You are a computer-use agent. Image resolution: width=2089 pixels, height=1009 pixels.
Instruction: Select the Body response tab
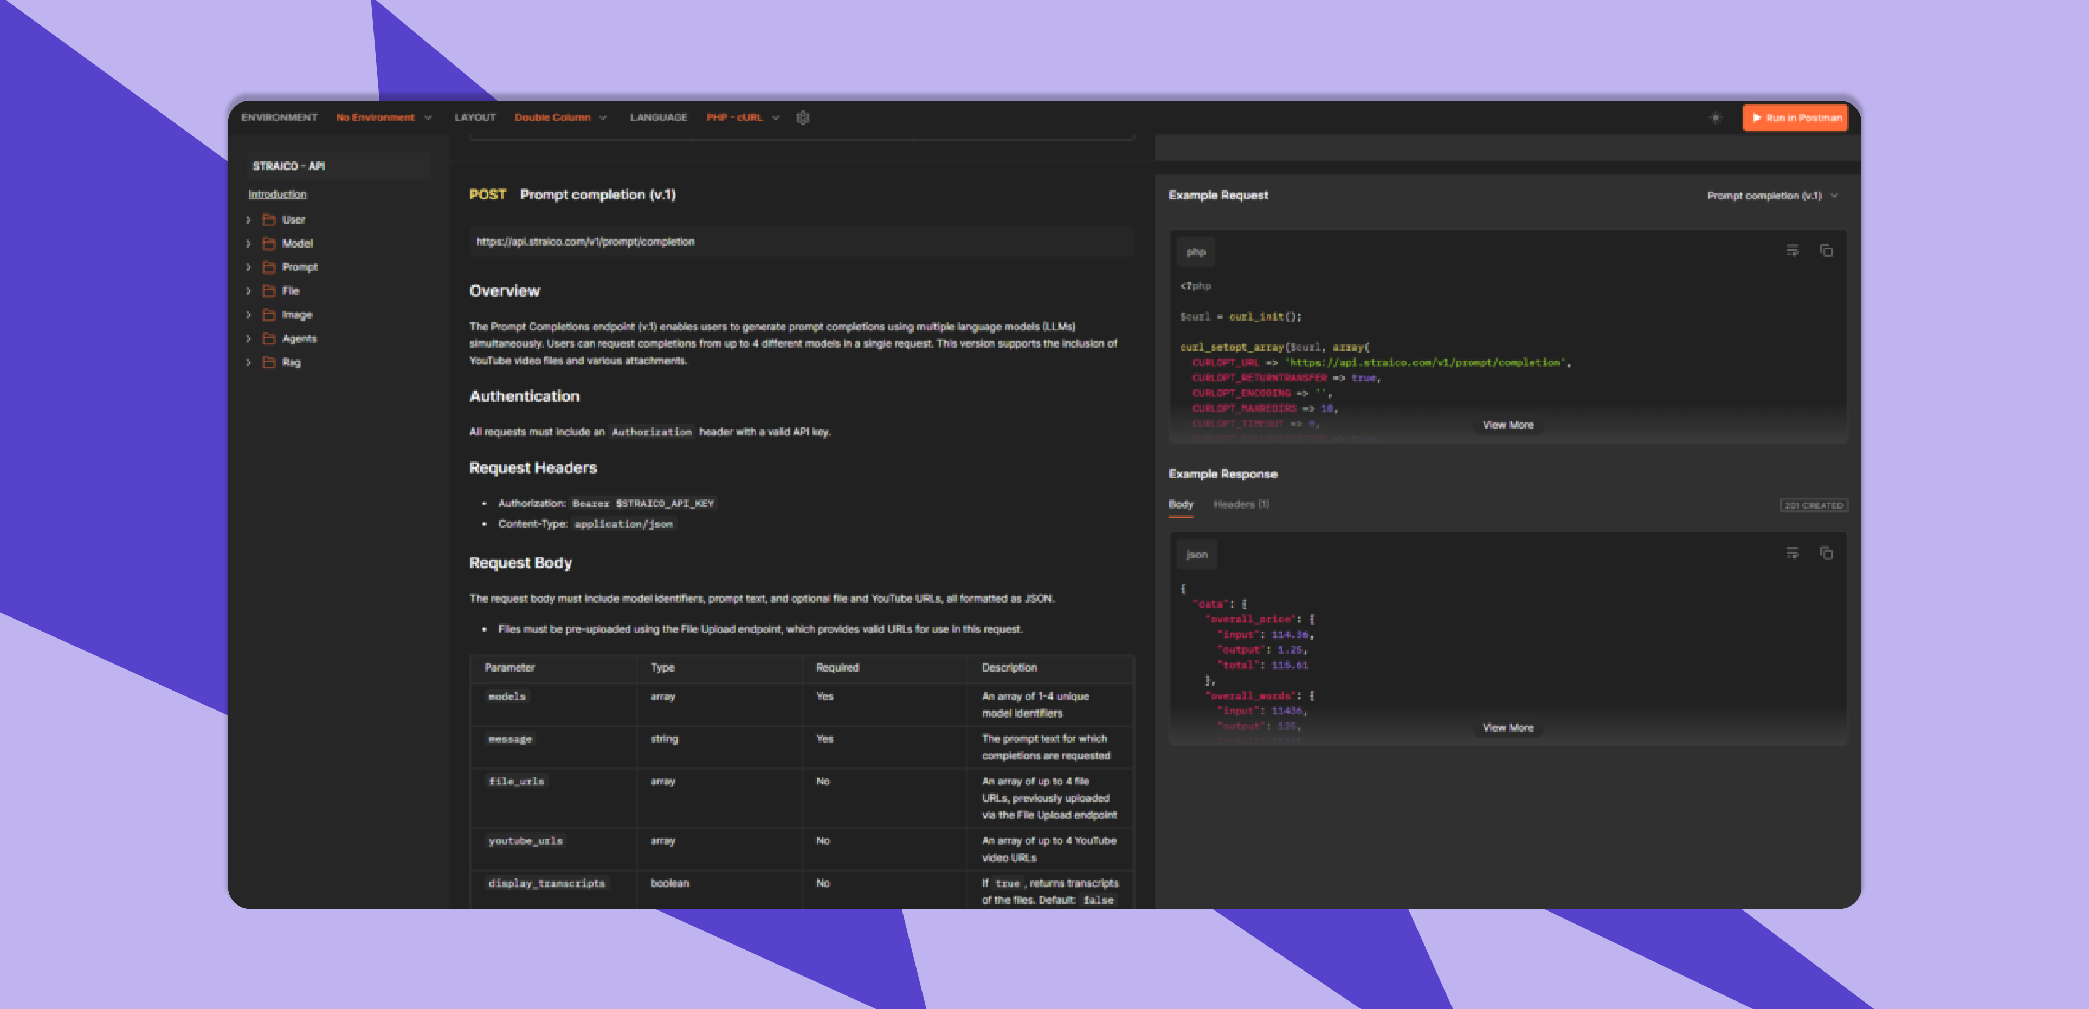(1181, 504)
